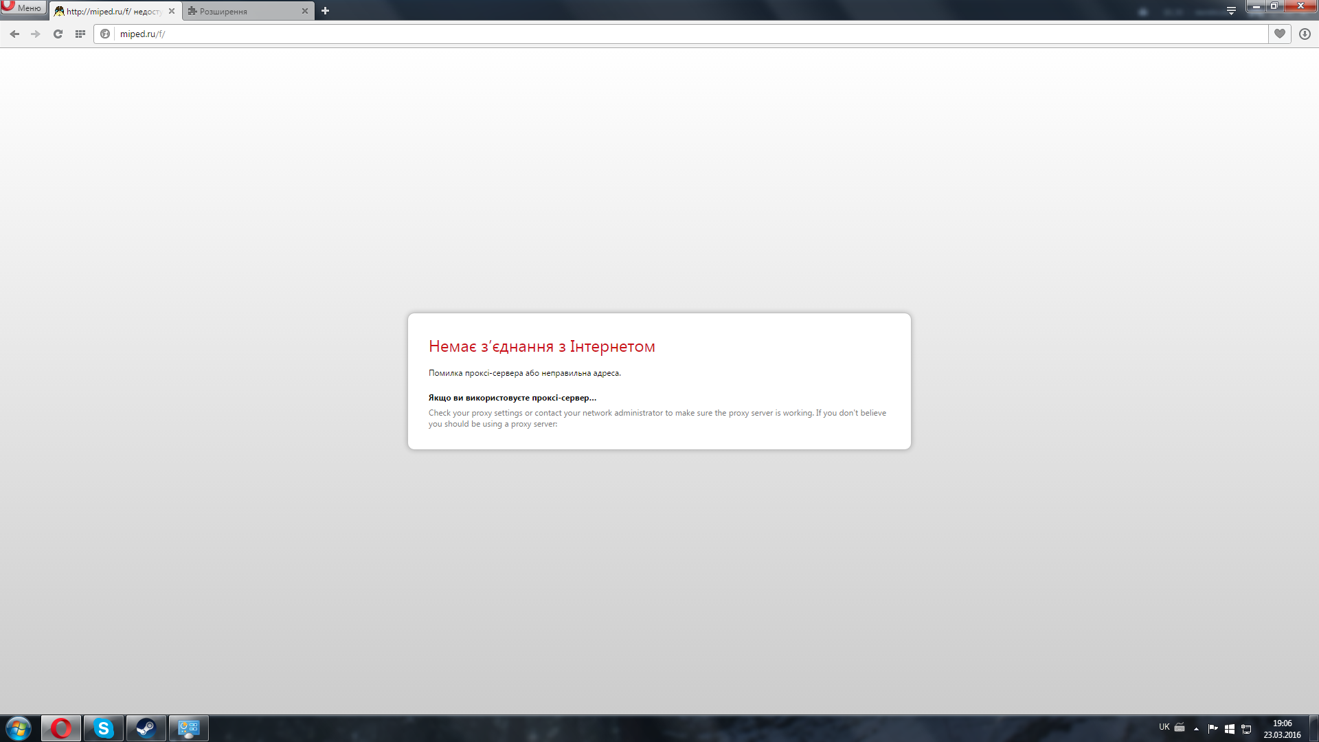The width and height of the screenshot is (1319, 742).
Task: Open Skype from the taskbar
Action: (104, 728)
